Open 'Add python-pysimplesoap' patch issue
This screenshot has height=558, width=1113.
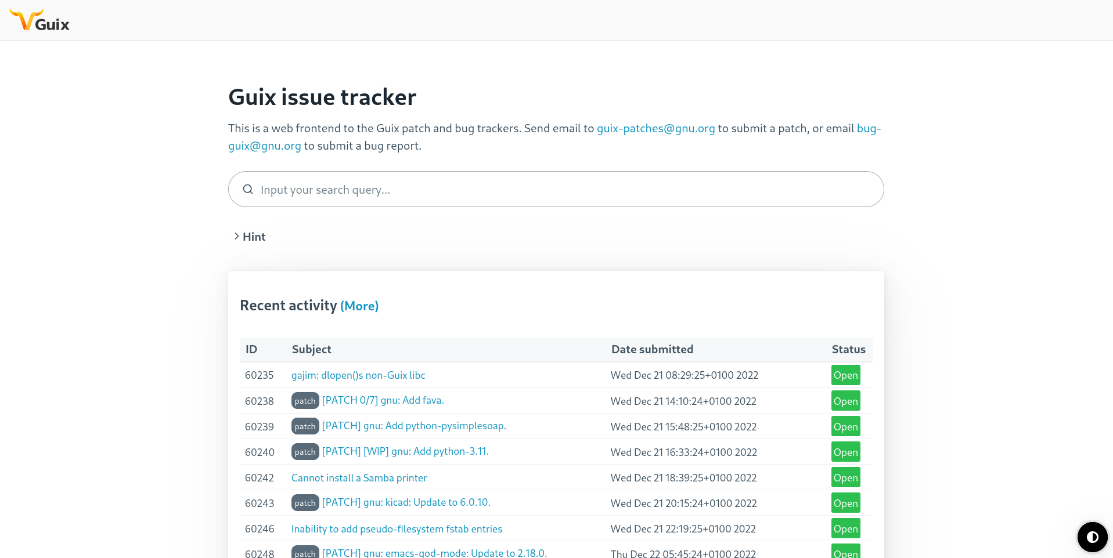click(414, 426)
